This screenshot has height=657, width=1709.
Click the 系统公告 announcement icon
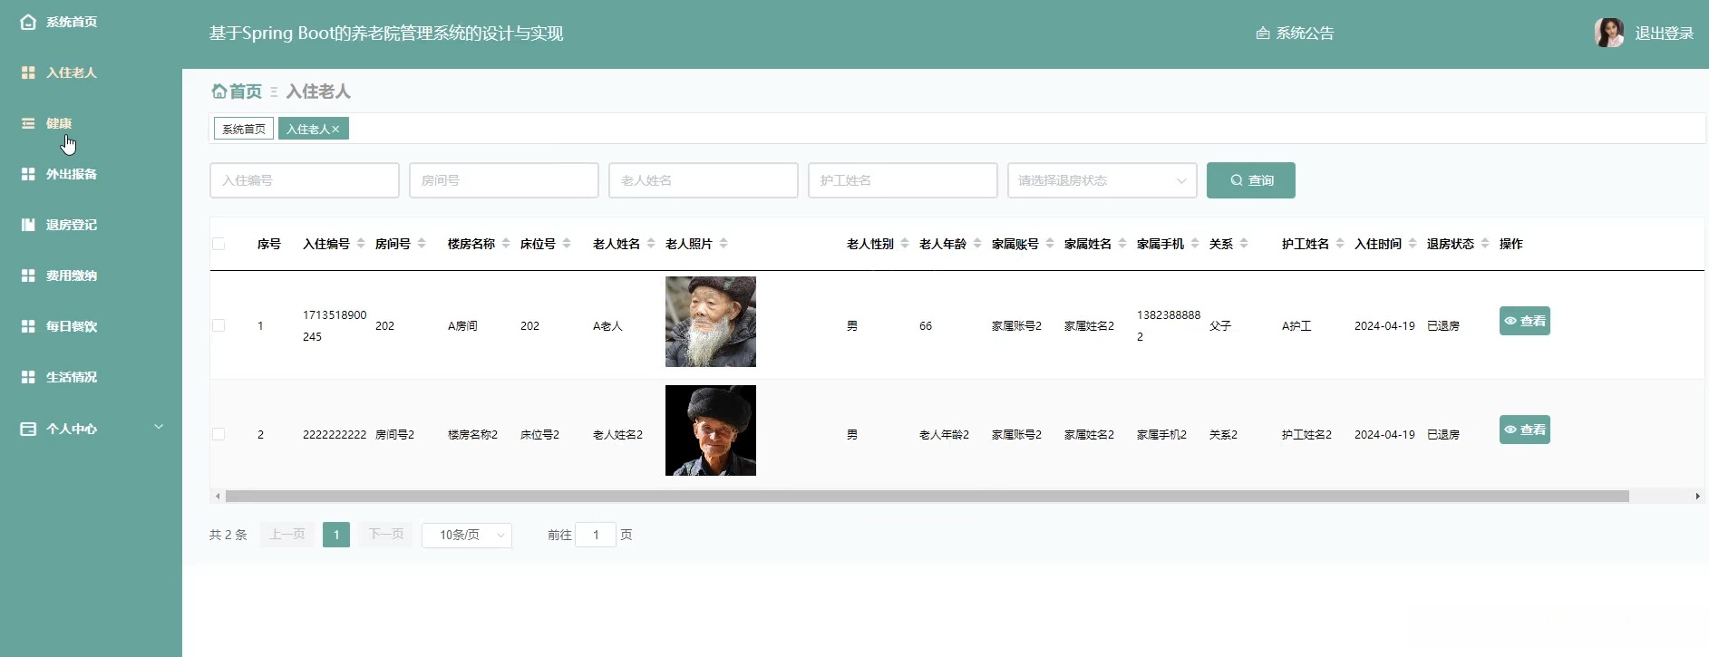pyautogui.click(x=1263, y=34)
